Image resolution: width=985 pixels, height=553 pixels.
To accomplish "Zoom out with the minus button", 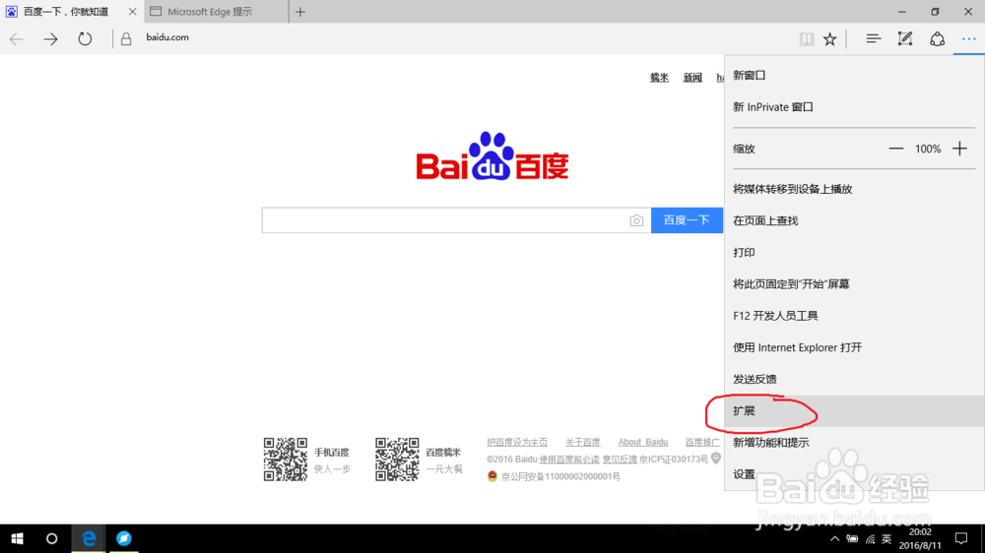I will 895,149.
